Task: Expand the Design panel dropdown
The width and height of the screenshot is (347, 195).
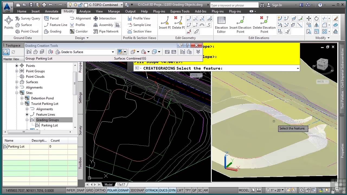Action: 82,38
